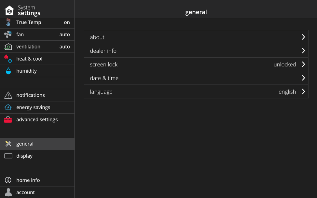
Task: Click the 'general' page title
Action: [196, 12]
